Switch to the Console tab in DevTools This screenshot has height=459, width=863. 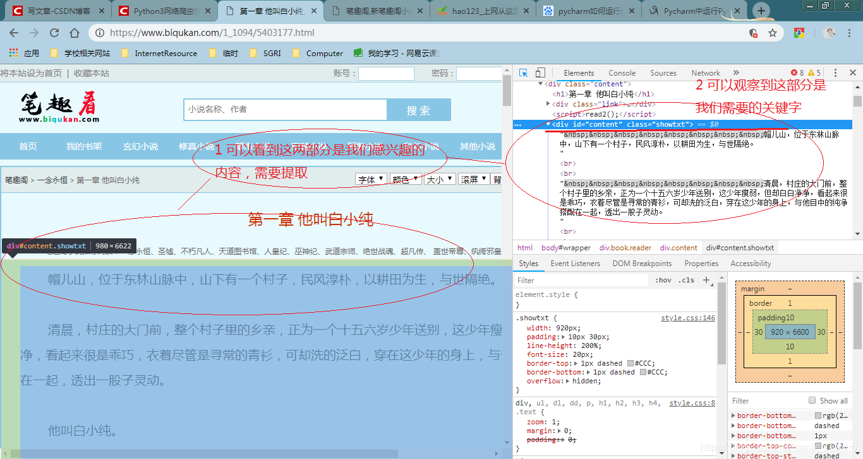pos(622,73)
